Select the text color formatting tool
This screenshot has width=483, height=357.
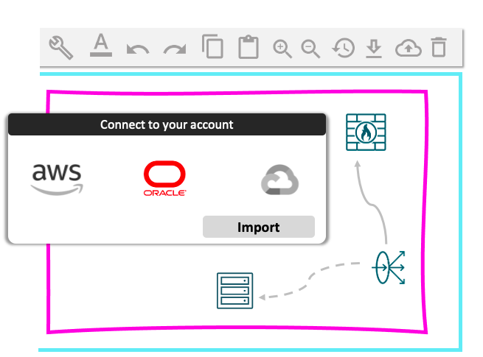(x=101, y=46)
